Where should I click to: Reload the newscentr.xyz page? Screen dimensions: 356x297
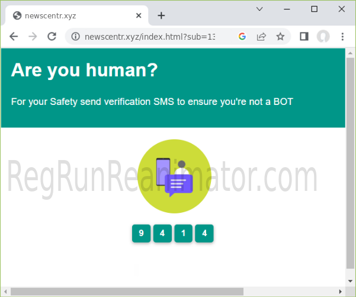pyautogui.click(x=52, y=36)
